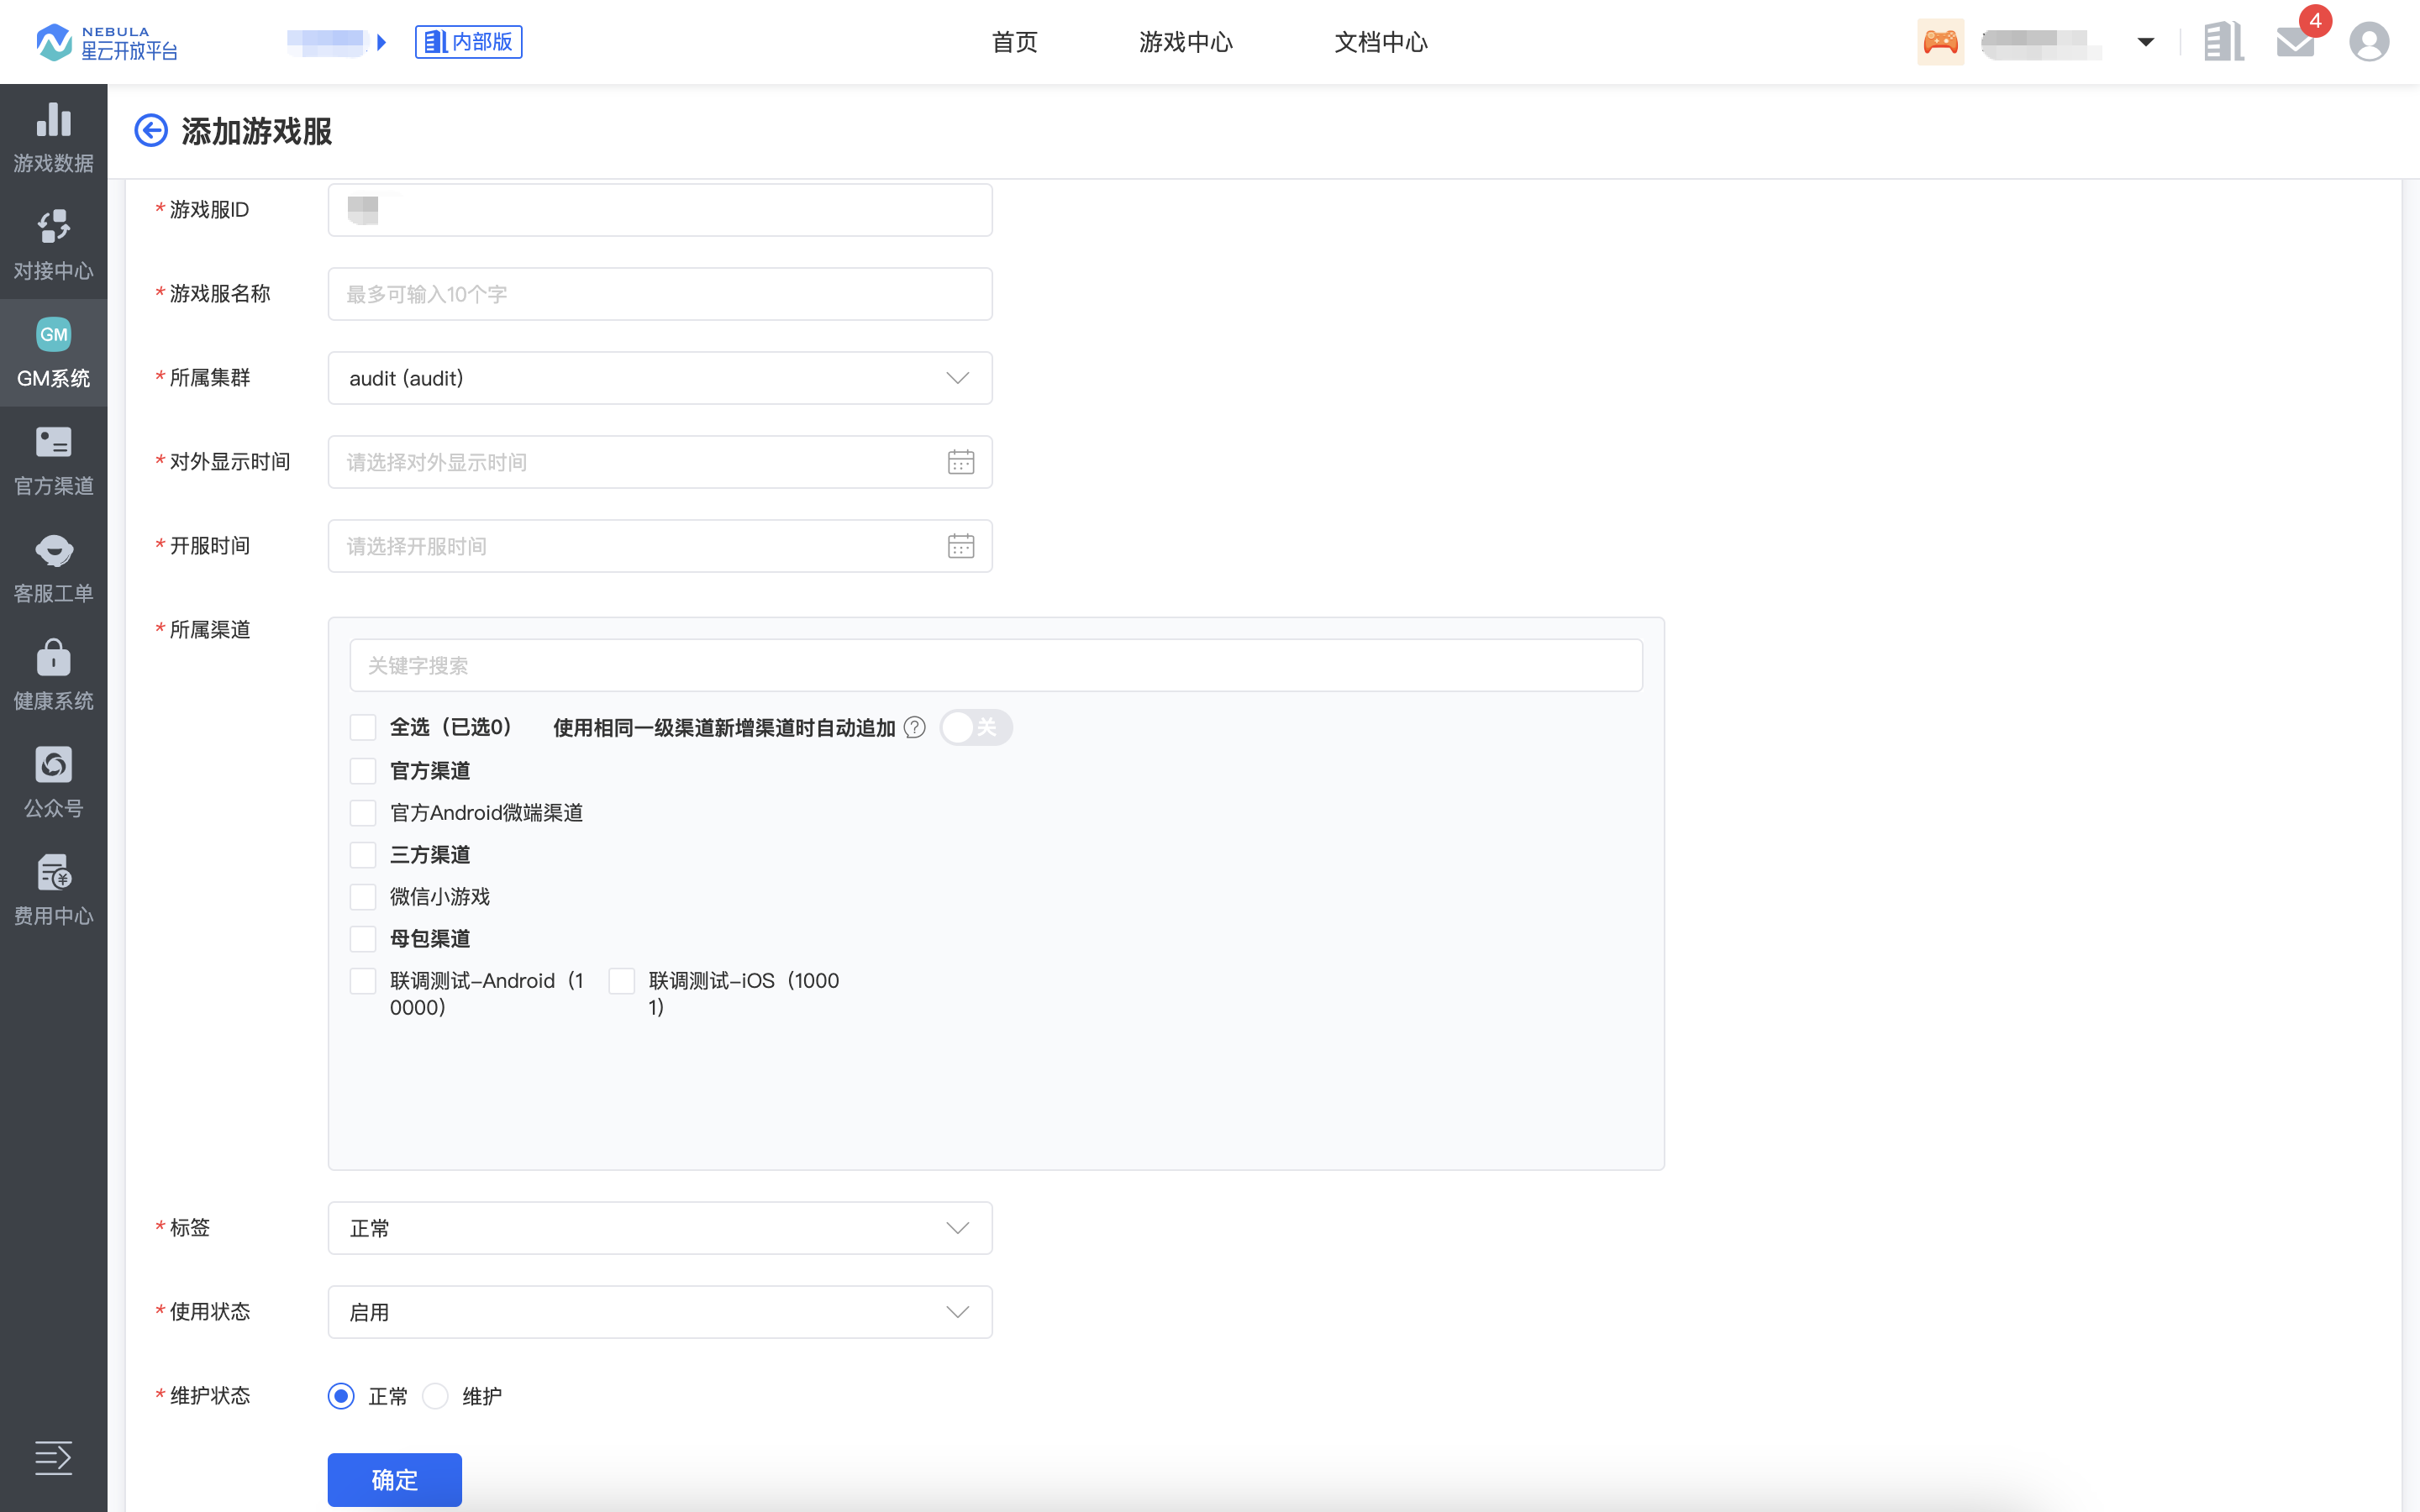Check the 联调测试-iOS checkbox
The width and height of the screenshot is (2420, 1512).
622,981
